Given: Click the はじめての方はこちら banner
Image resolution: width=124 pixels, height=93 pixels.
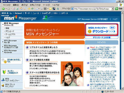Looking at the screenshot, I should [x=11, y=61].
